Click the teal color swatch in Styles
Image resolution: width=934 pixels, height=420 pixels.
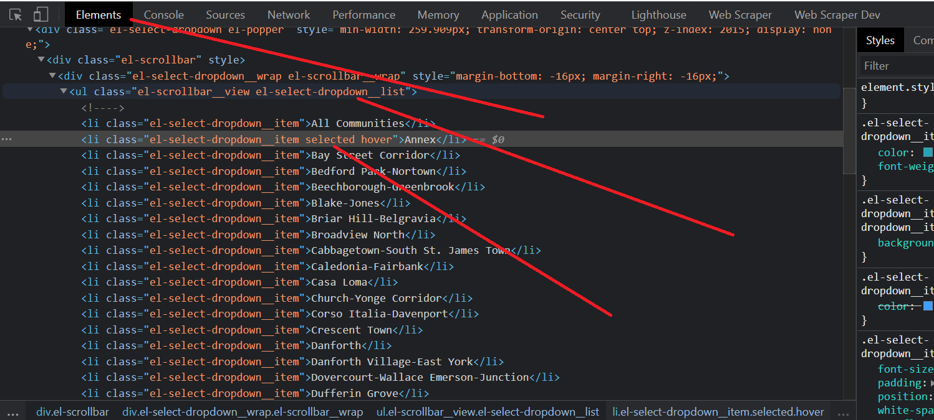[x=928, y=152]
